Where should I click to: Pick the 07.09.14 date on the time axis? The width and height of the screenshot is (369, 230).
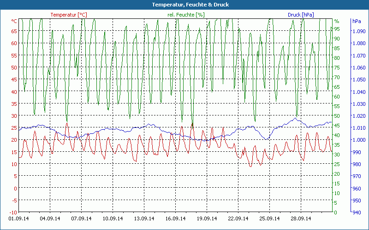pyautogui.click(x=81, y=219)
